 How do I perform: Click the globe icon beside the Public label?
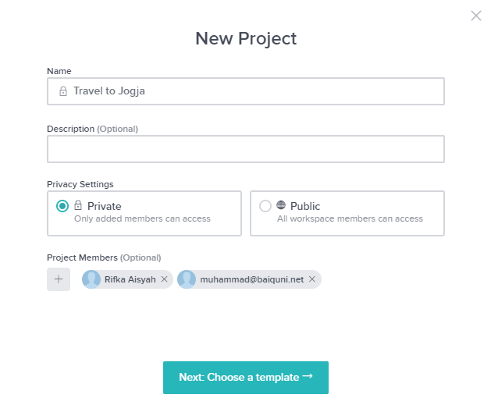click(281, 206)
